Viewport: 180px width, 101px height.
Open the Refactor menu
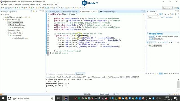(18, 4)
